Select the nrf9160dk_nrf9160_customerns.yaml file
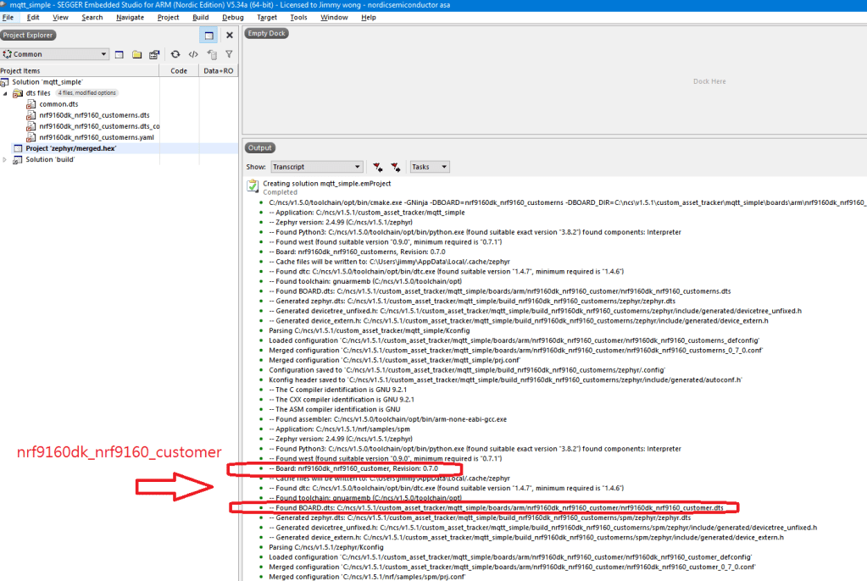The width and height of the screenshot is (867, 581). coord(96,137)
